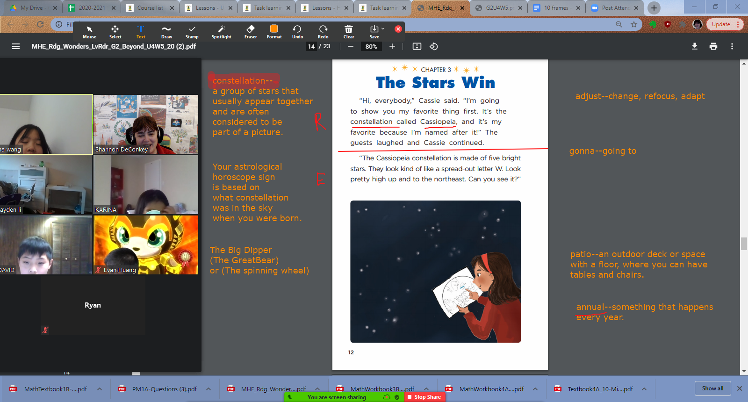
Task: Click the Stop Share button
Action: point(424,397)
